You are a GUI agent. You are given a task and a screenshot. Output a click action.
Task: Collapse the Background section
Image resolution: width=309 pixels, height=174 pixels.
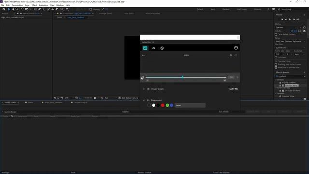pyautogui.click(x=144, y=100)
